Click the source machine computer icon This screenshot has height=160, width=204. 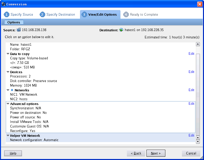coord(19,30)
